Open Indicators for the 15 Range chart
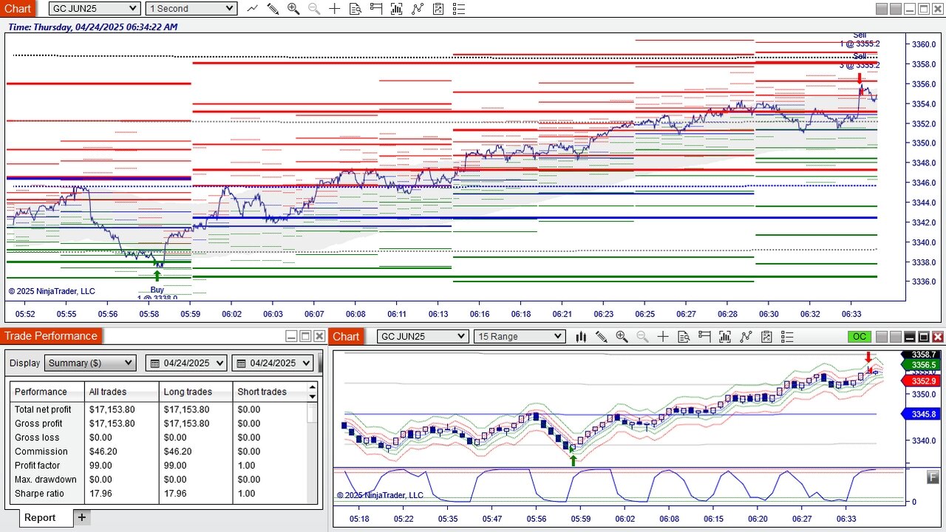 pyautogui.click(x=725, y=337)
